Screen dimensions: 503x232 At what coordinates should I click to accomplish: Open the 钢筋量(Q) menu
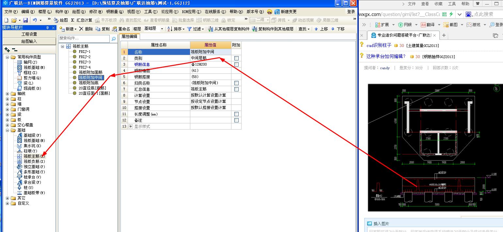tap(115, 12)
